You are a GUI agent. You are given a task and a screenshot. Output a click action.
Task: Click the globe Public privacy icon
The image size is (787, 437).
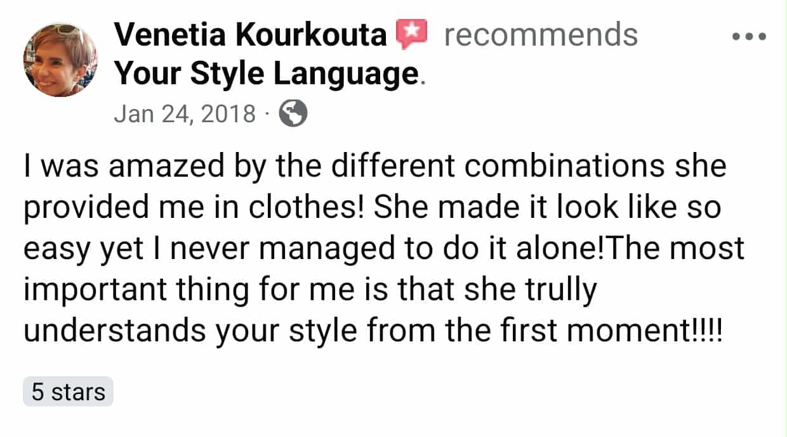tap(293, 115)
